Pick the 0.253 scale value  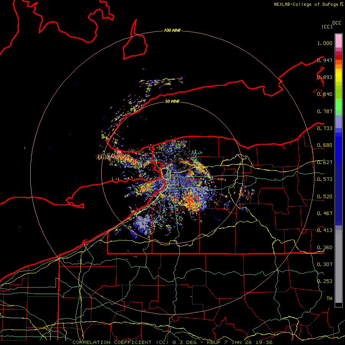click(325, 281)
